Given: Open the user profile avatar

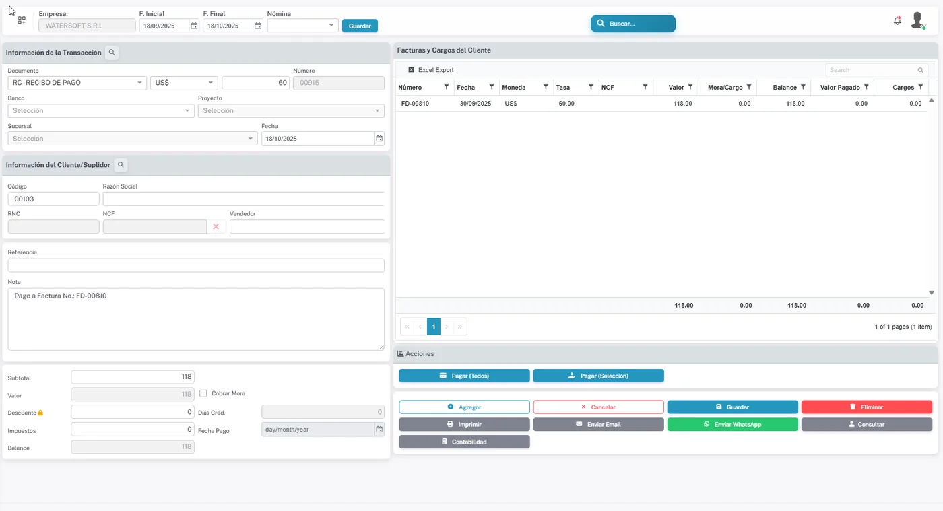Looking at the screenshot, I should coord(917,20).
